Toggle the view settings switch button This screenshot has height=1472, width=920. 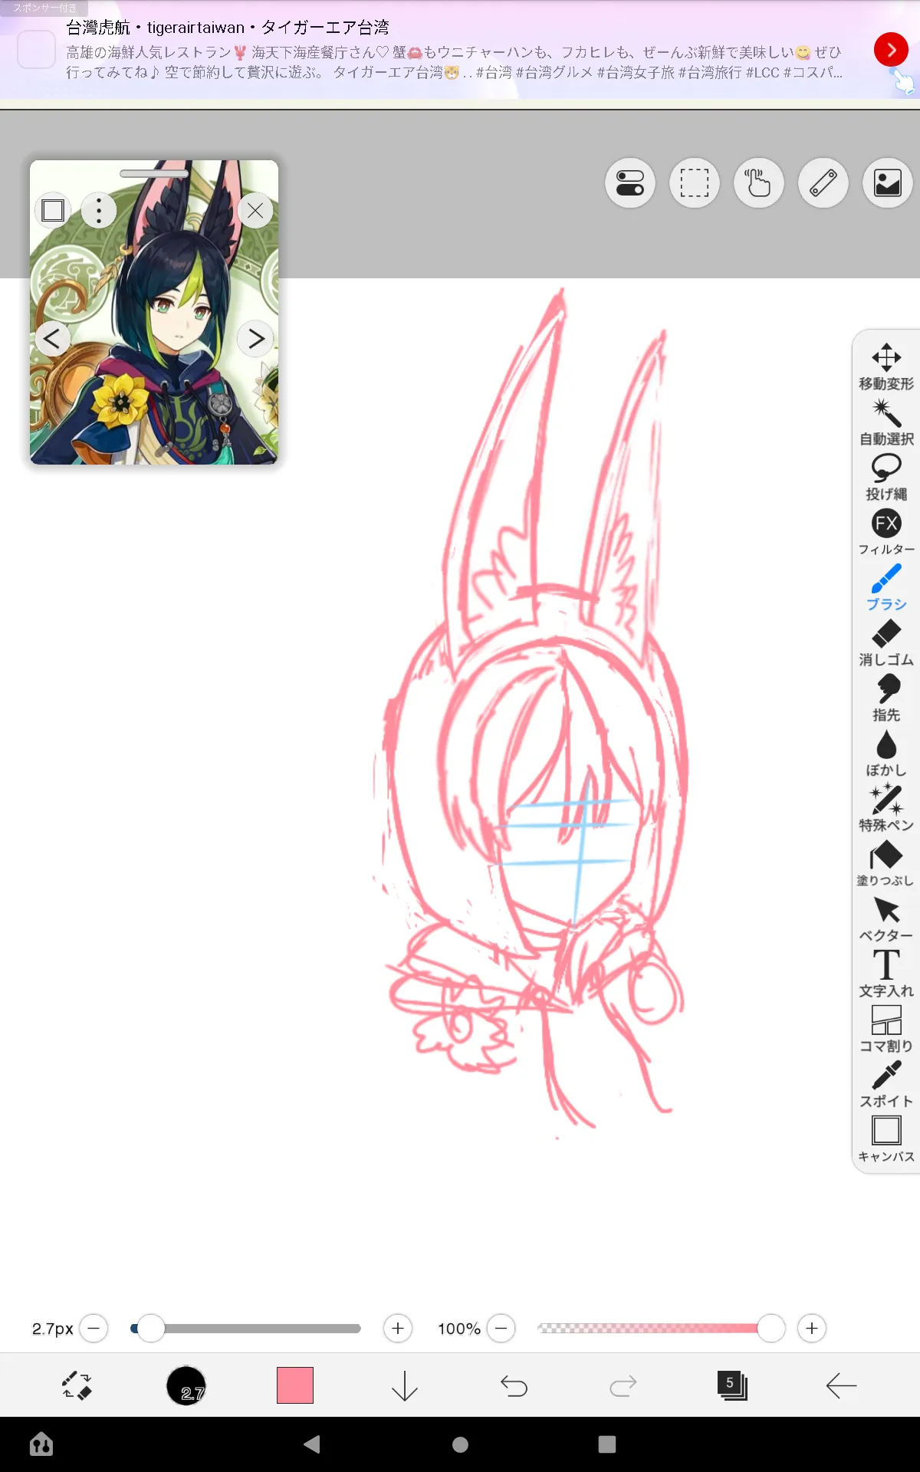630,183
